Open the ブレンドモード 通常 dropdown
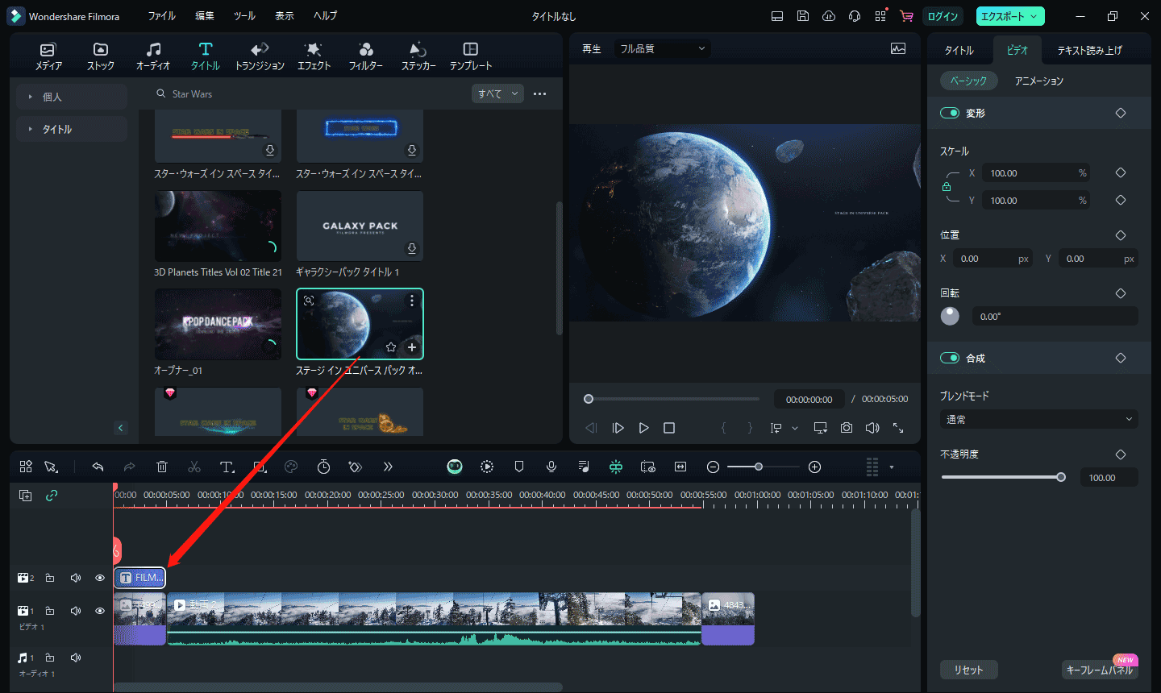The height and width of the screenshot is (693, 1161). point(1039,419)
